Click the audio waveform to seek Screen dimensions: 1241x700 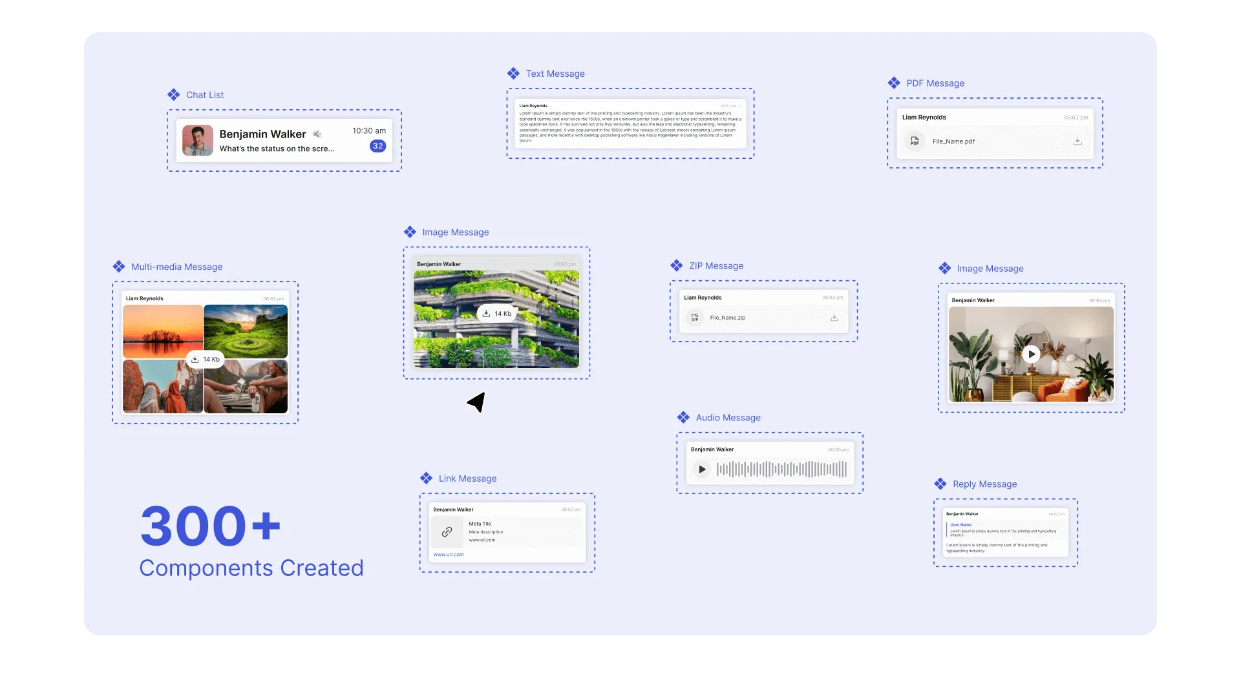[x=781, y=469]
